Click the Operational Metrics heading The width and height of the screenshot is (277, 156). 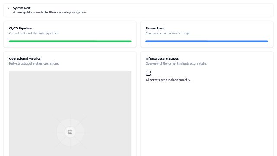coord(25,58)
